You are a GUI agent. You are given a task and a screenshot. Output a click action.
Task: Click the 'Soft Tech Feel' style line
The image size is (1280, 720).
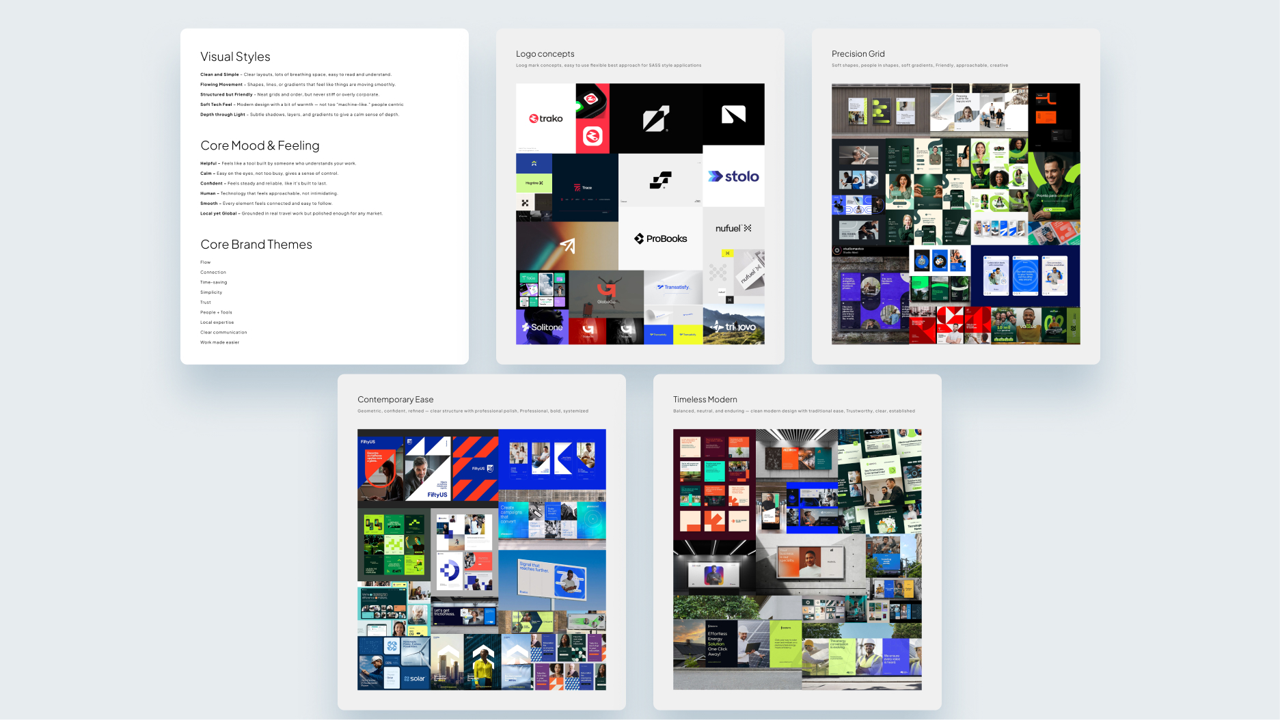302,105
